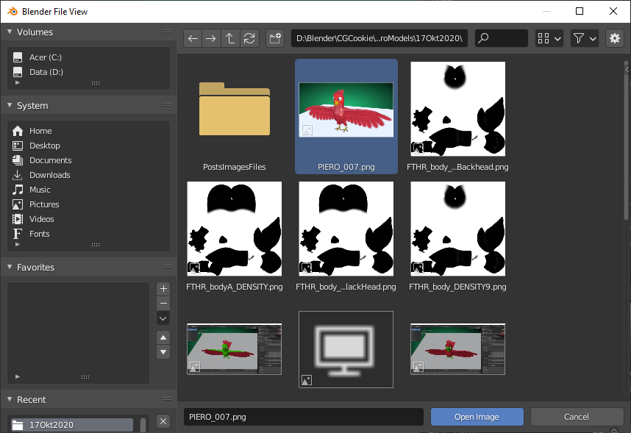This screenshot has width=631, height=433.
Task: Navigate forward in folder history
Action: click(211, 38)
